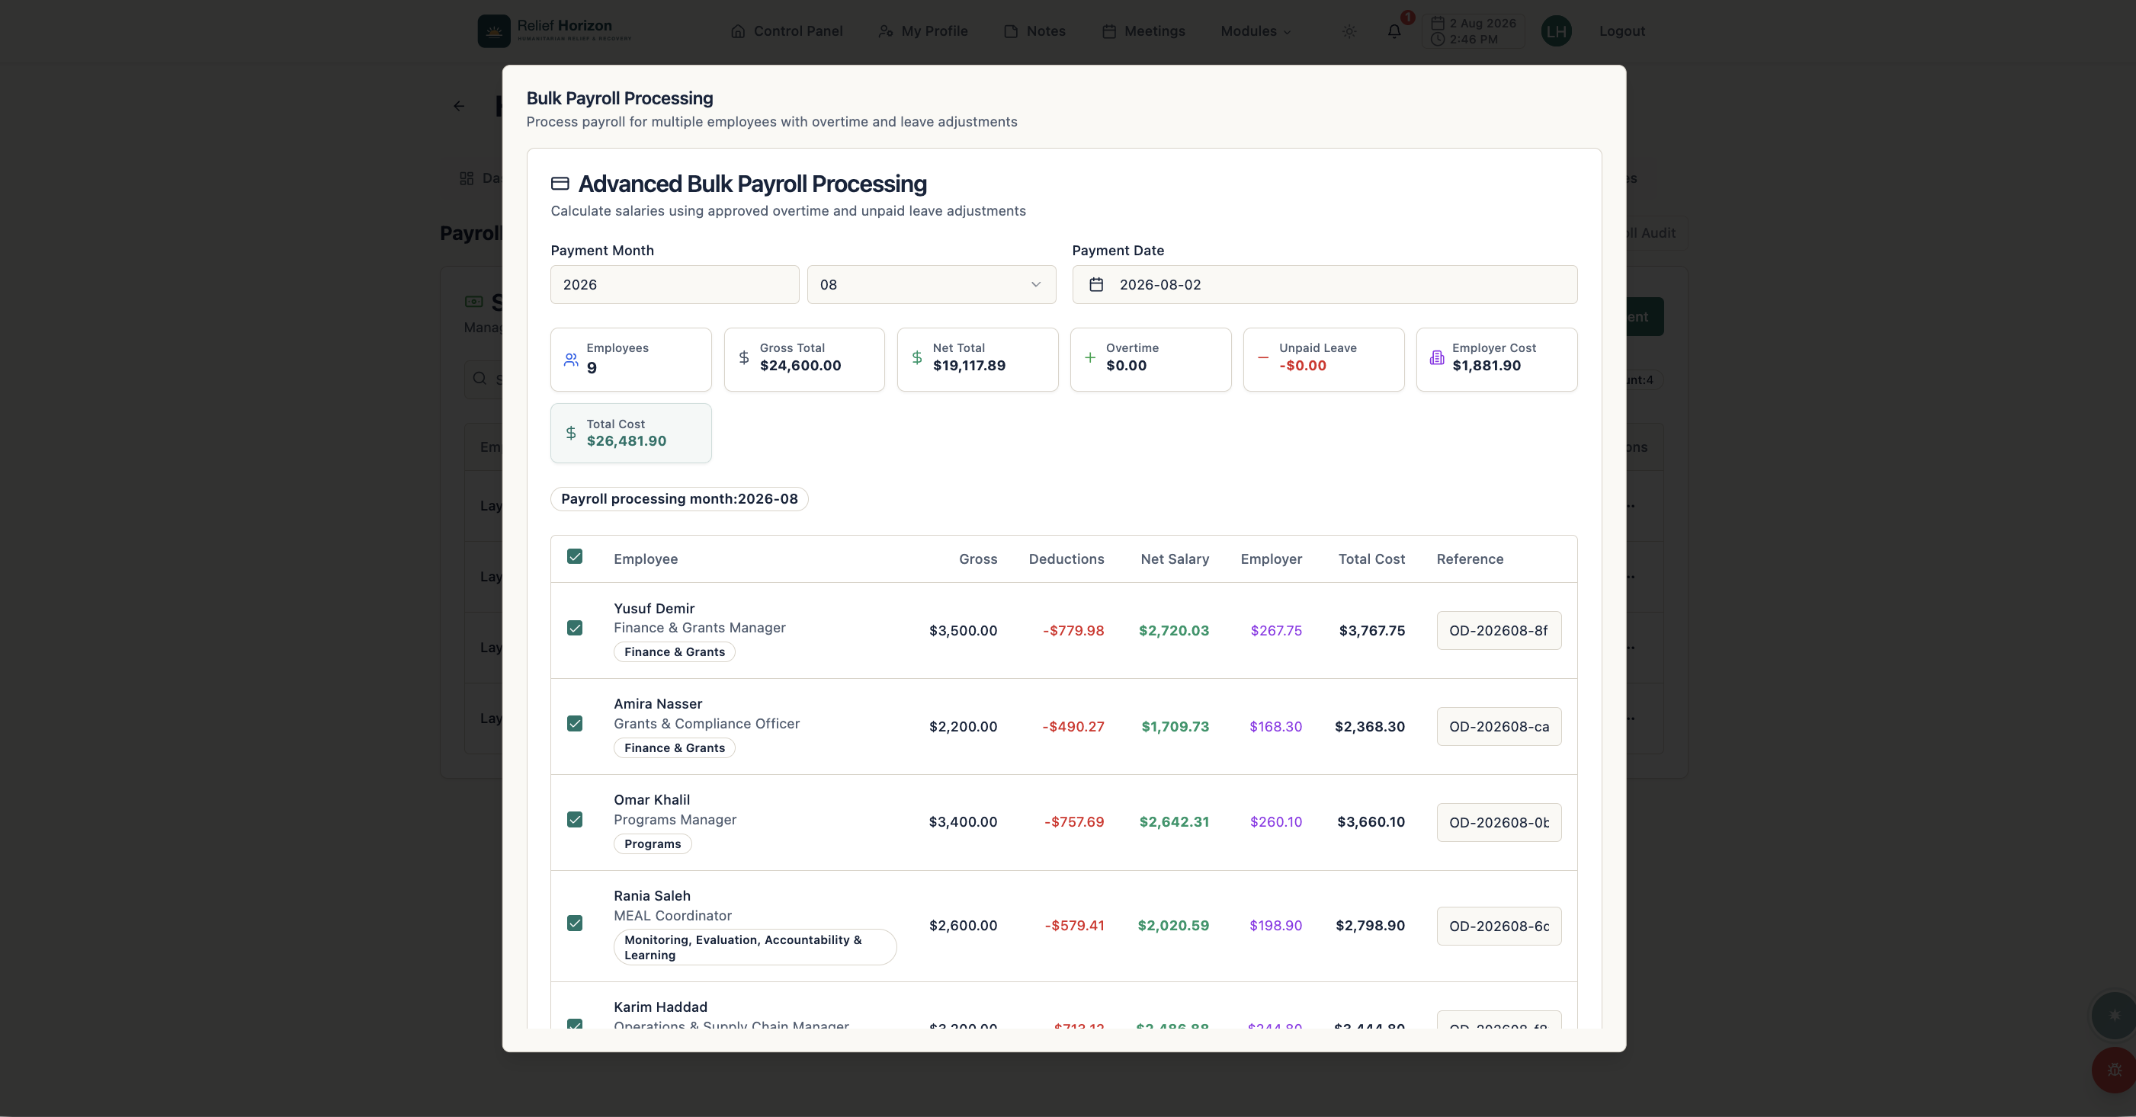This screenshot has width=2136, height=1117.
Task: Open Control Panel in top navigation
Action: coord(786,30)
